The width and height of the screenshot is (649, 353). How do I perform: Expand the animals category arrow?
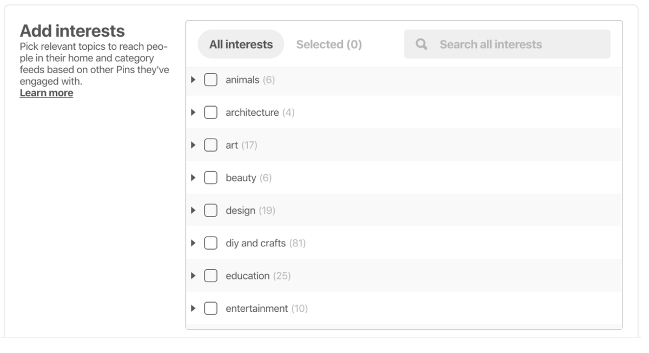coord(193,80)
